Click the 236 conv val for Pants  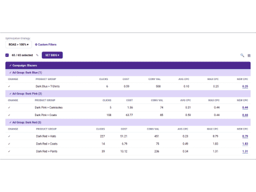coord(156,151)
